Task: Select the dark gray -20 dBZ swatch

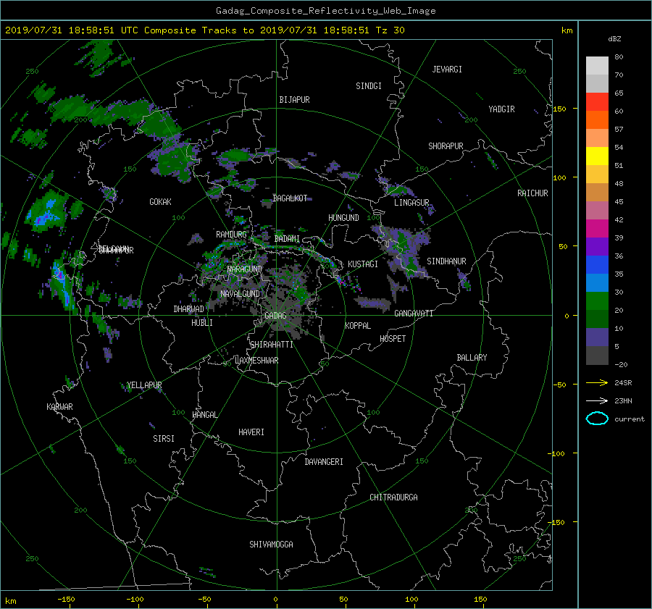Action: 597,355
